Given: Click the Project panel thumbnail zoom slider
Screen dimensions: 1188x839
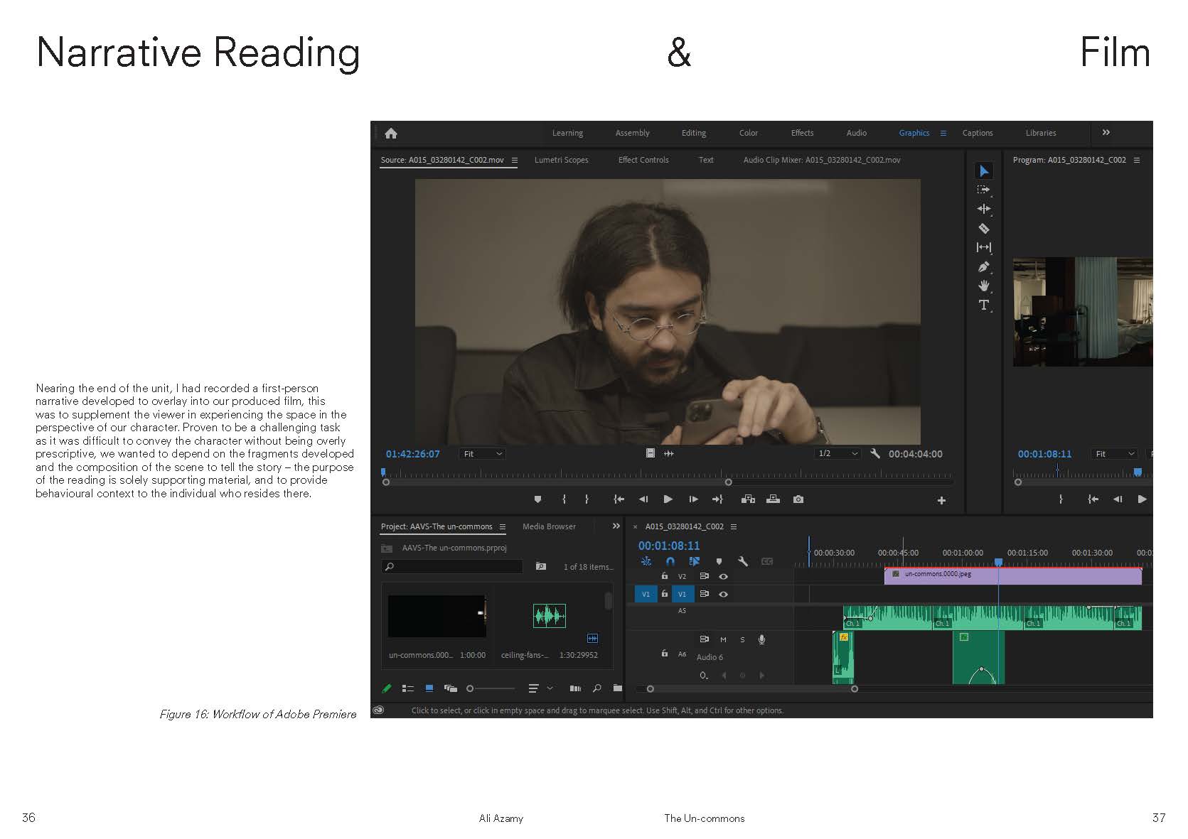Looking at the screenshot, I should 491,688.
